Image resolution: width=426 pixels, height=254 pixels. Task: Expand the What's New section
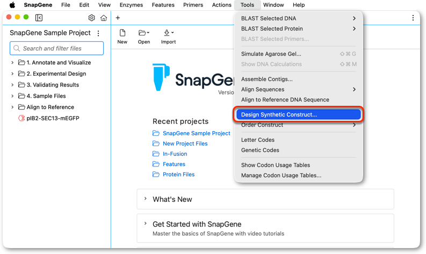click(146, 199)
